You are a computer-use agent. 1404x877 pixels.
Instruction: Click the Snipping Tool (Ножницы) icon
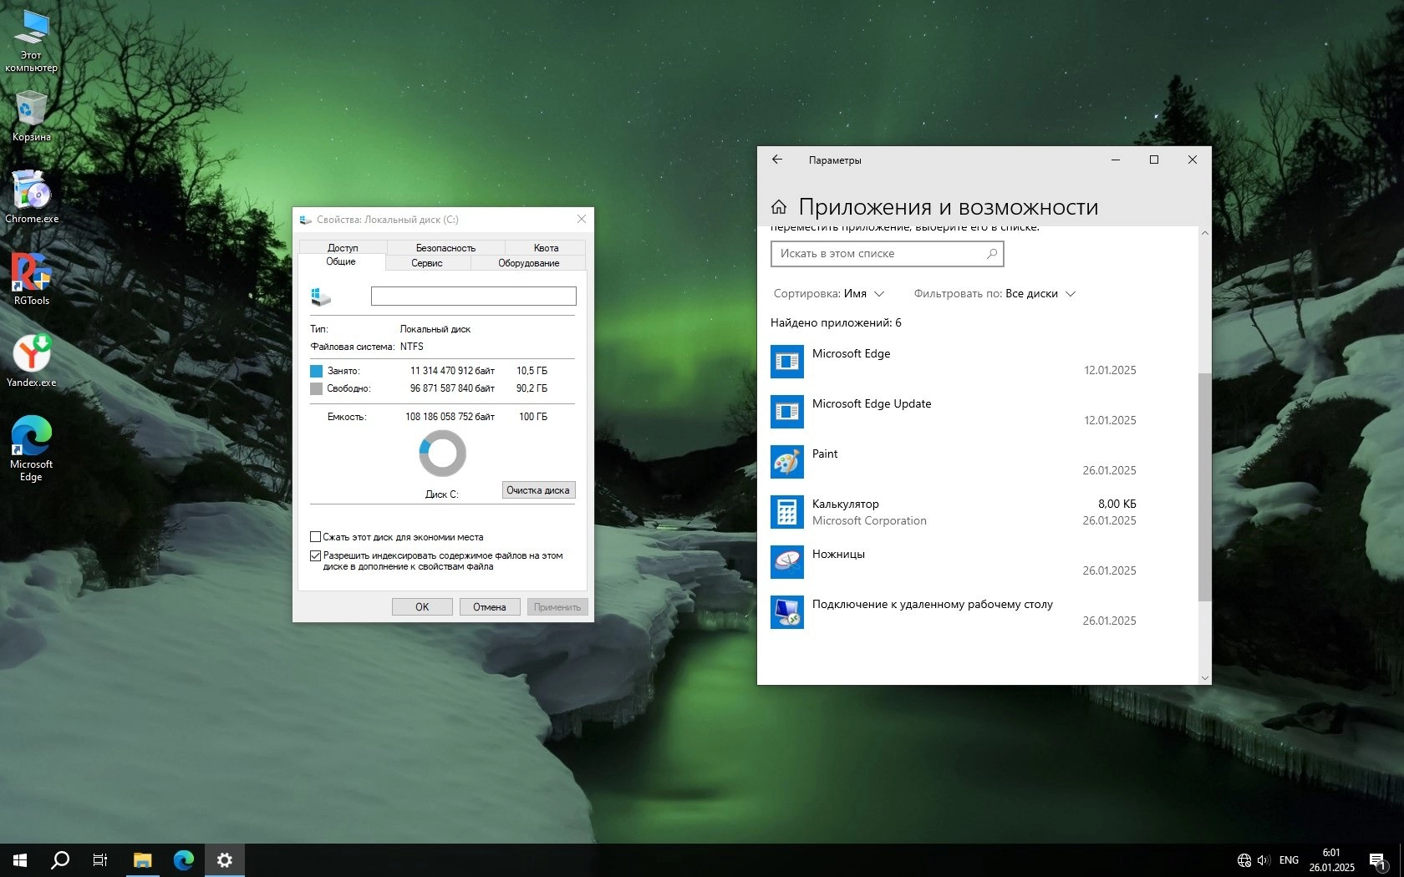[x=786, y=562]
